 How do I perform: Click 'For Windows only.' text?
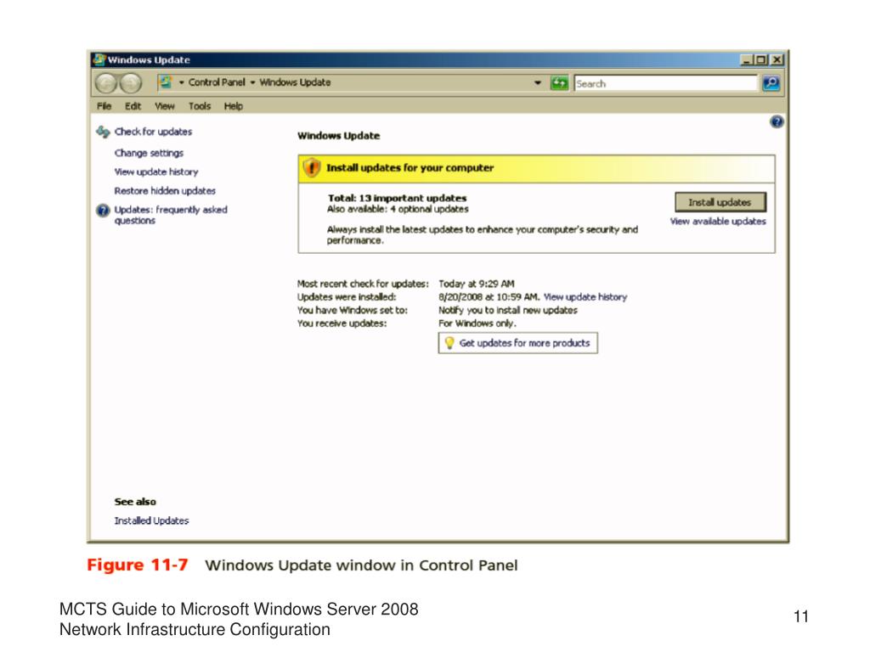[x=477, y=323]
